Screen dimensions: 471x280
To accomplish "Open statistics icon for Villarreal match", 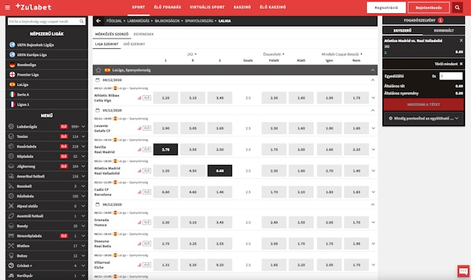I will (139, 264).
